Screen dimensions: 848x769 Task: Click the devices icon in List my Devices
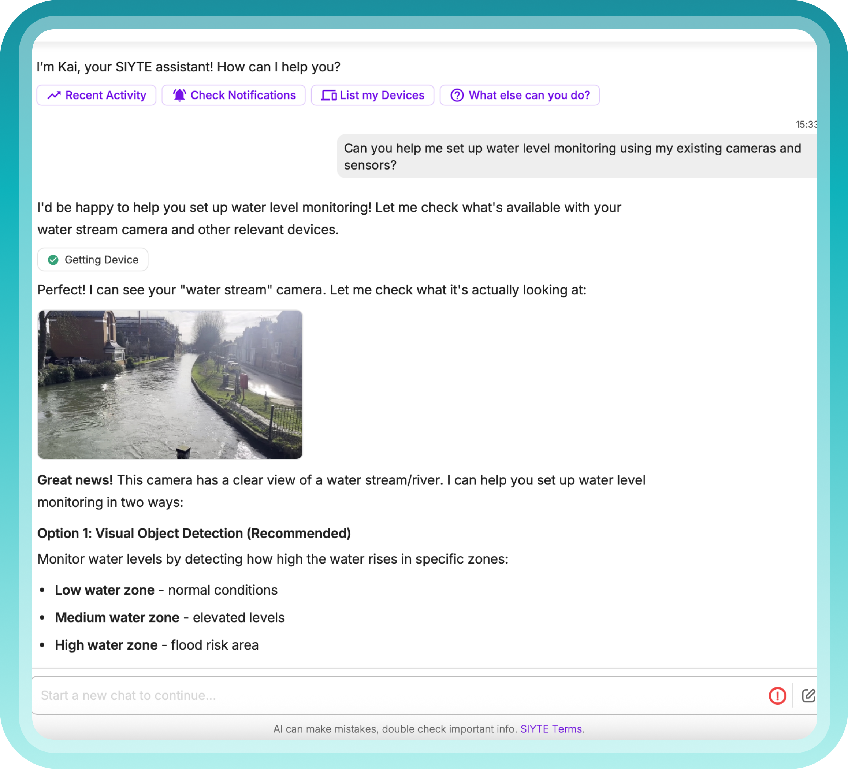pyautogui.click(x=328, y=95)
